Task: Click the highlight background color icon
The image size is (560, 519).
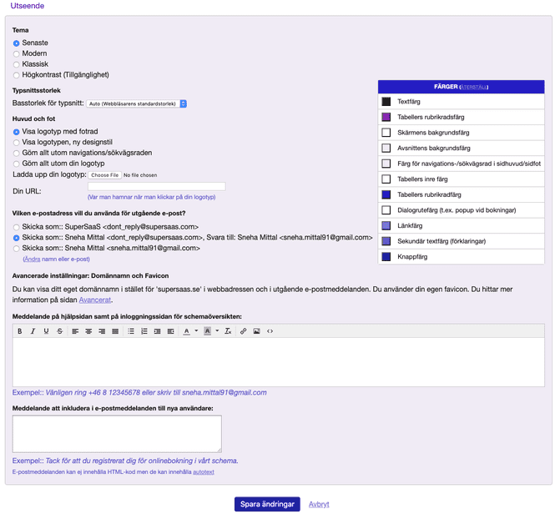Action: click(207, 331)
